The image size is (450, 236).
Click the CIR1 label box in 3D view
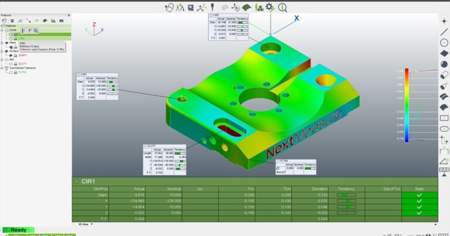[97, 86]
